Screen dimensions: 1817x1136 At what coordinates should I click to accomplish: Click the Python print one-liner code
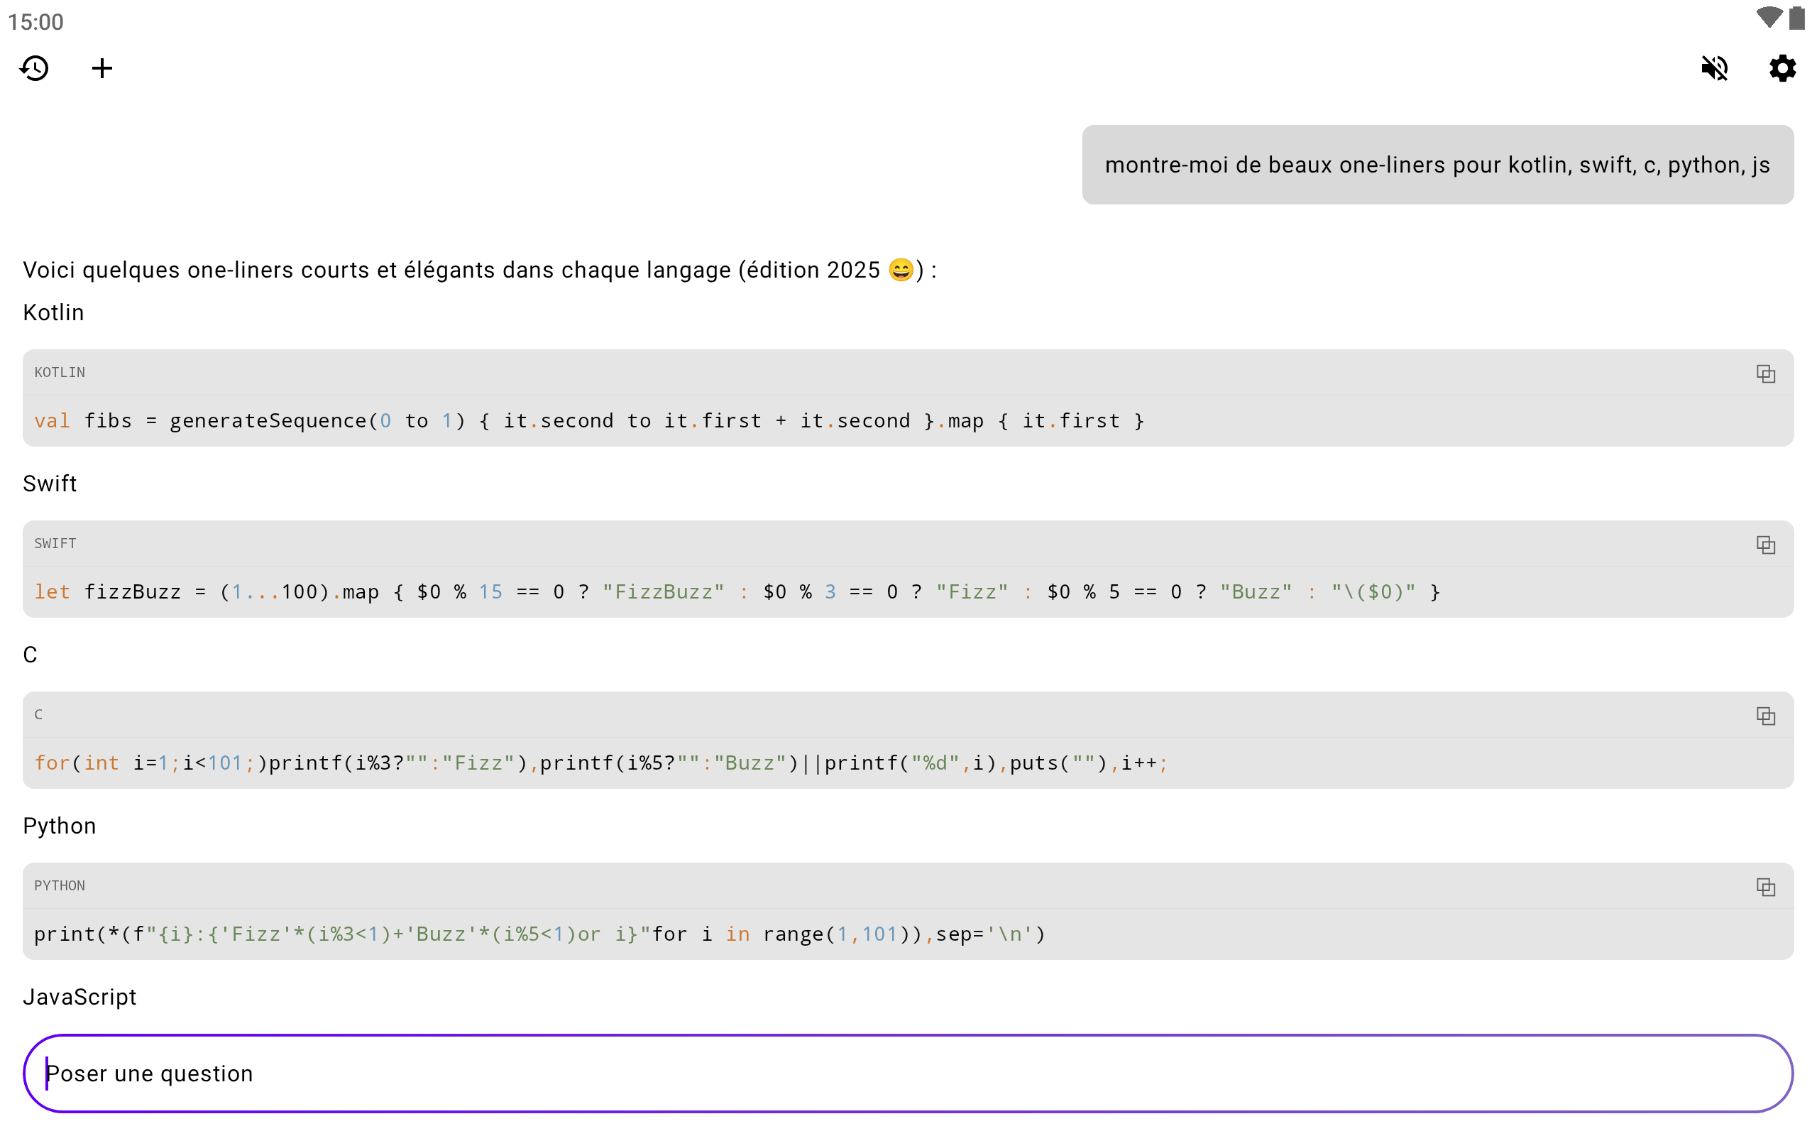[x=539, y=934]
